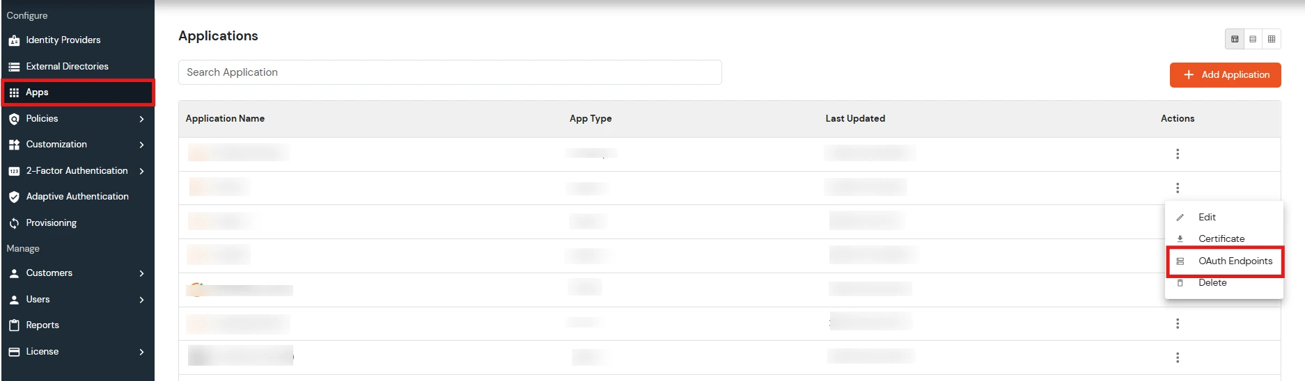Expand the 2-Factor Authentication chevron
1305x381 pixels.
[x=141, y=171]
